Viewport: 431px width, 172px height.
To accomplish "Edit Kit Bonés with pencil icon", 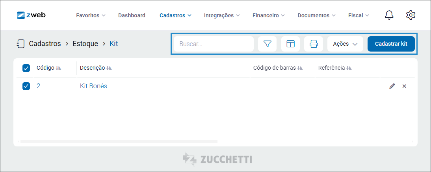I will 392,86.
